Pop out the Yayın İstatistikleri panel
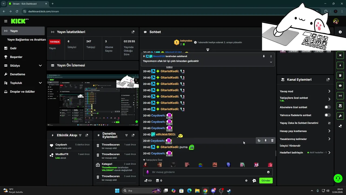Viewport: 346px width, 195px height. click(133, 32)
